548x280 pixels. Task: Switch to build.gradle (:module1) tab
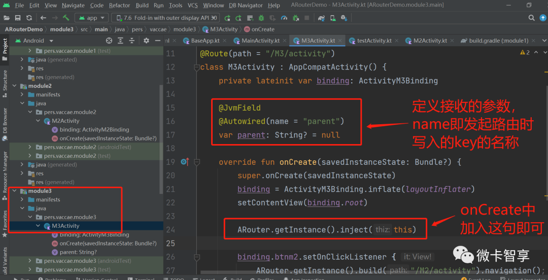(498, 41)
